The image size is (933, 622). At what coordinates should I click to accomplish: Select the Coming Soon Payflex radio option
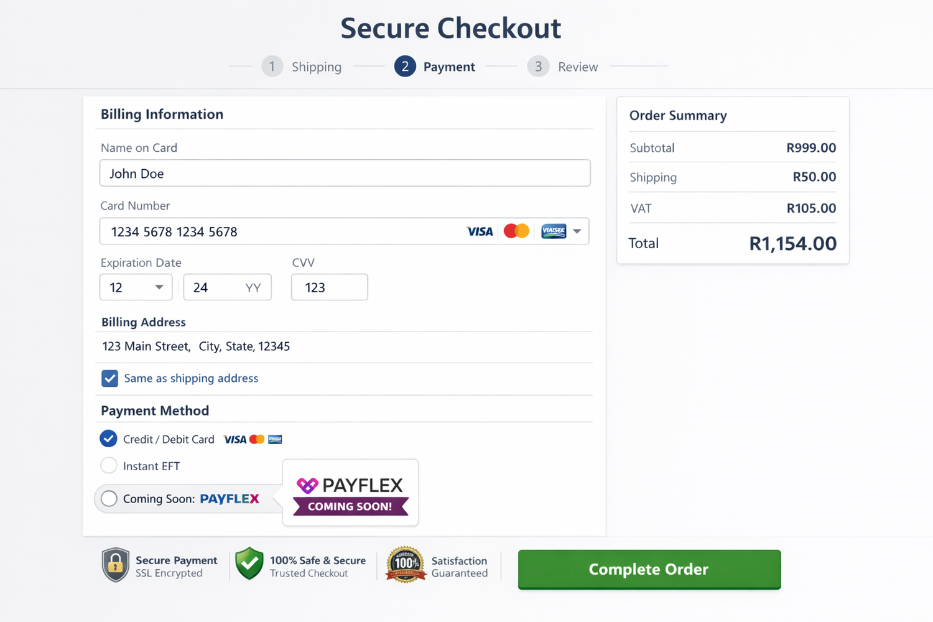[109, 499]
